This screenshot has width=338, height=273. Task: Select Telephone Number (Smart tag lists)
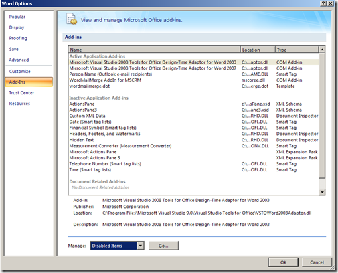pos(193,164)
